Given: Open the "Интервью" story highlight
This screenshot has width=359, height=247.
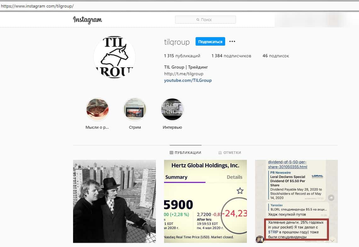Looking at the screenshot, I should [x=172, y=109].
